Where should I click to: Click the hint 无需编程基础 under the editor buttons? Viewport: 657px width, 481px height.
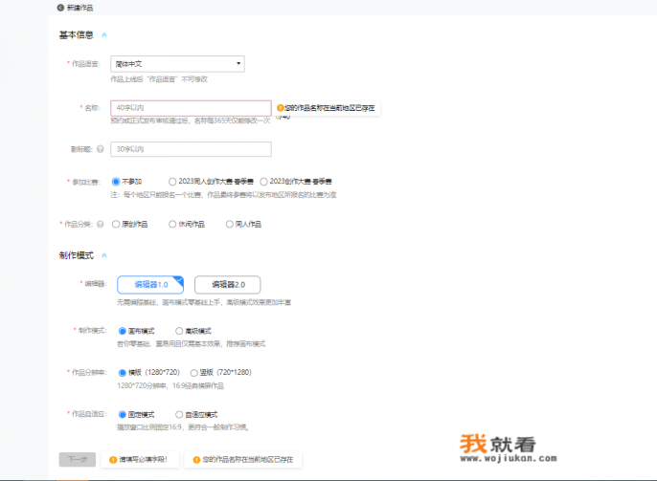[204, 302]
